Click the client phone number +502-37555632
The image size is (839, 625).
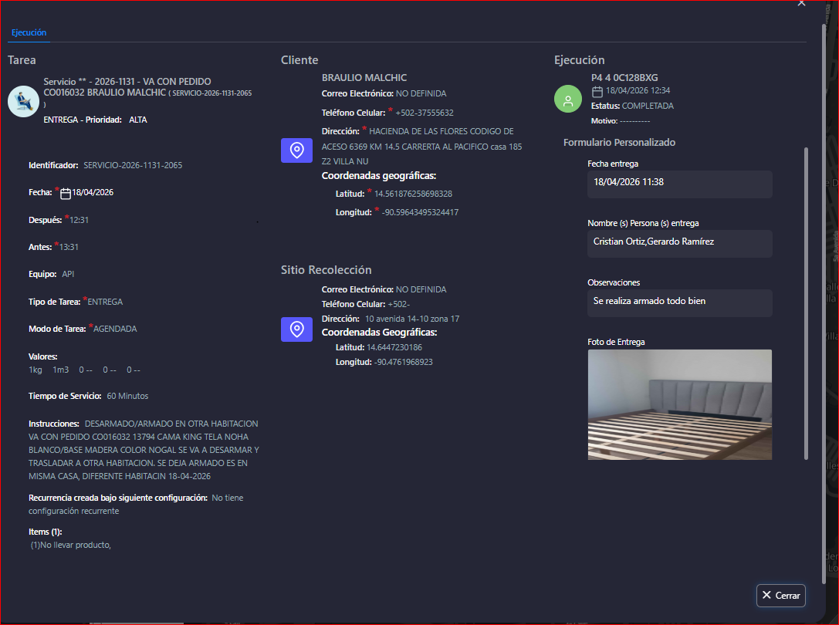point(425,113)
